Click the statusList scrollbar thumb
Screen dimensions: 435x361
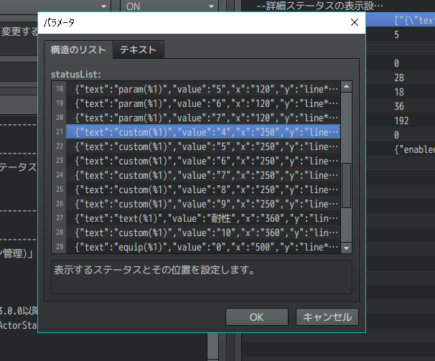pyautogui.click(x=346, y=185)
